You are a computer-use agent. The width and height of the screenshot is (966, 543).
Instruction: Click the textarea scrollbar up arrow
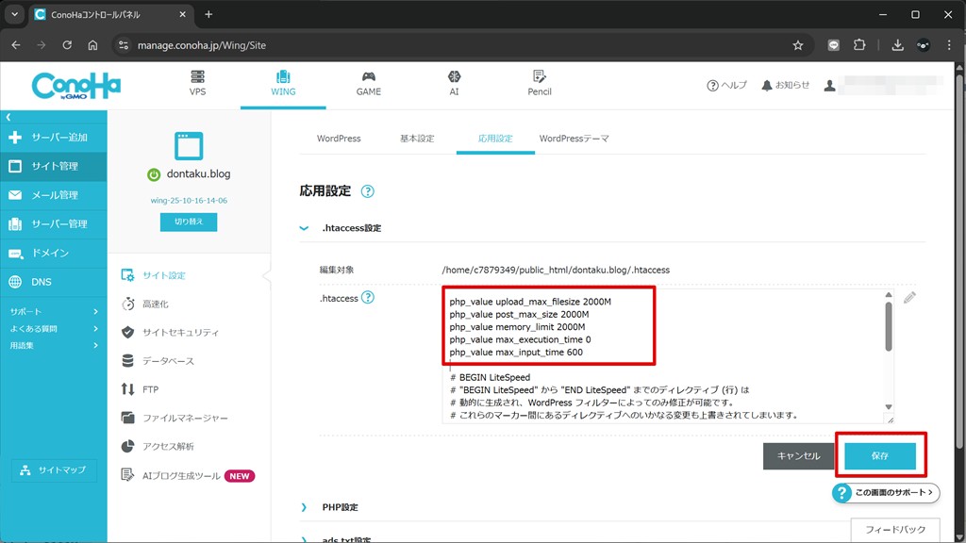tap(889, 295)
